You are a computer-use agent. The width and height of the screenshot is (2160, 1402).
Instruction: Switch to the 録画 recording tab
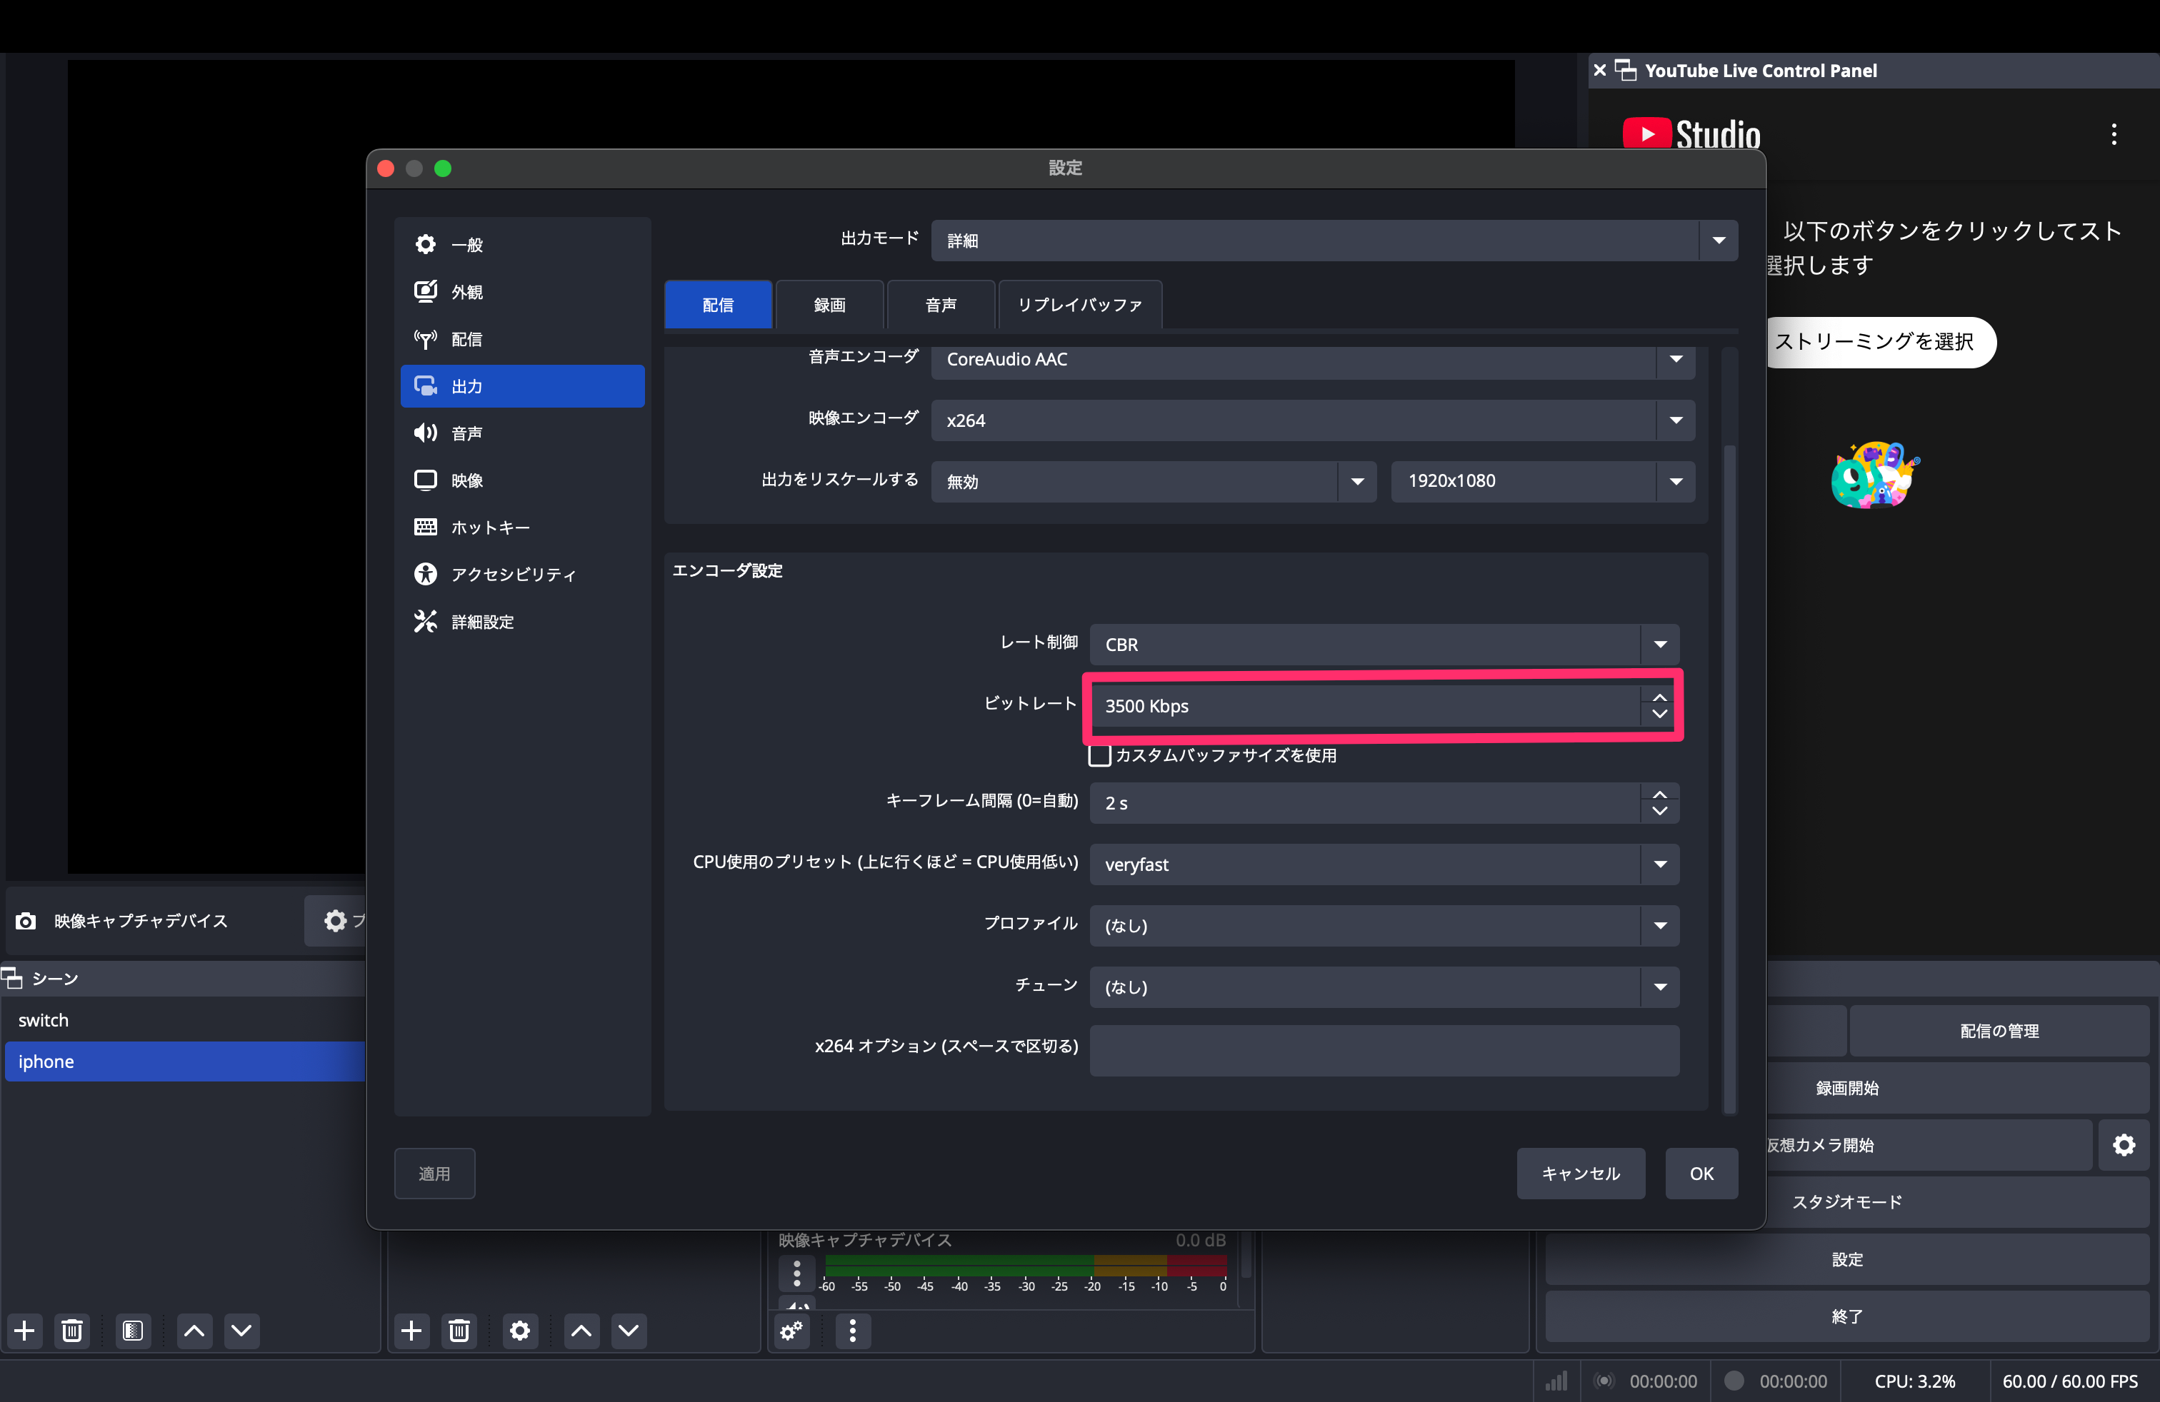(x=829, y=305)
